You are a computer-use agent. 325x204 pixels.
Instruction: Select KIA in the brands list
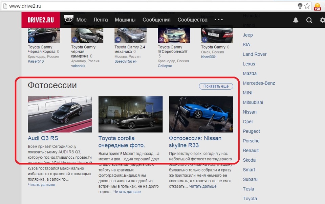(246, 45)
